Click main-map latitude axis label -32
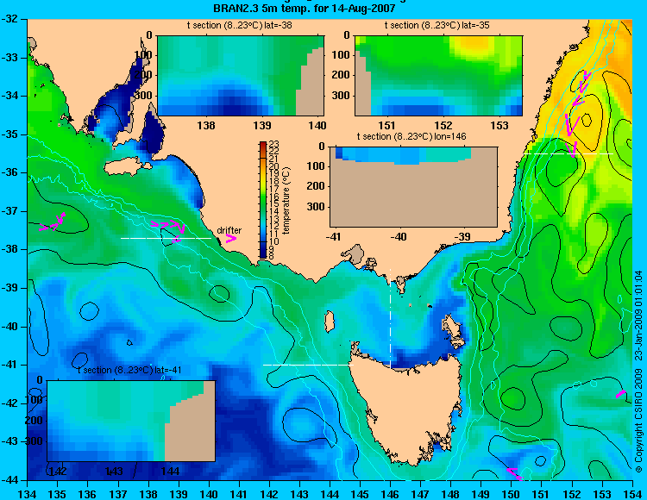The image size is (647, 500). click(9, 19)
